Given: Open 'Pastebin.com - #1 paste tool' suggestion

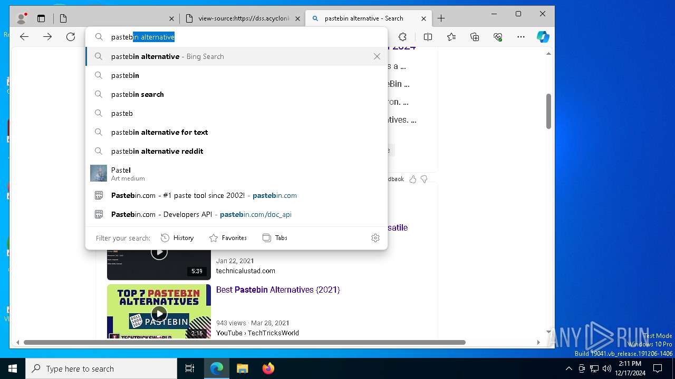Looking at the screenshot, I should point(236,195).
